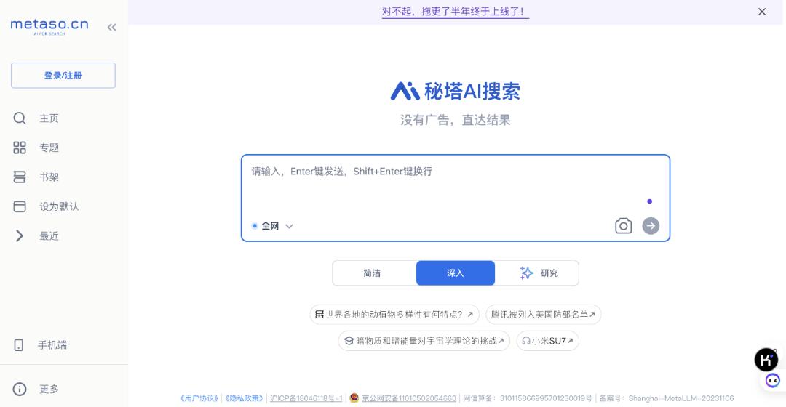The image size is (786, 407).
Task: Dismiss the top announcement banner
Action: point(762,12)
